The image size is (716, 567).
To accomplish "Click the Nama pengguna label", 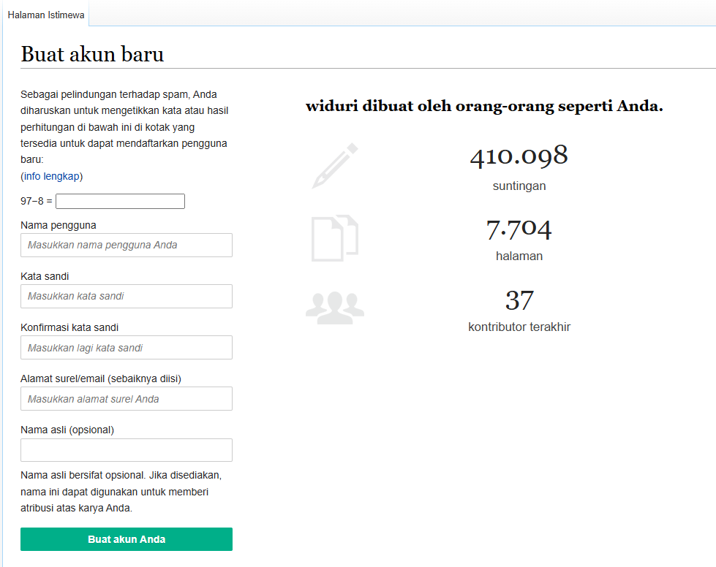I will tap(59, 225).
